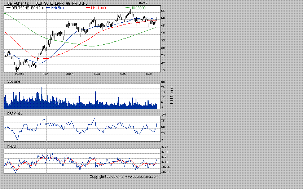Click the 'MACD' panel heading
Viewport: 303px width, 189px height.
[x=12, y=146]
